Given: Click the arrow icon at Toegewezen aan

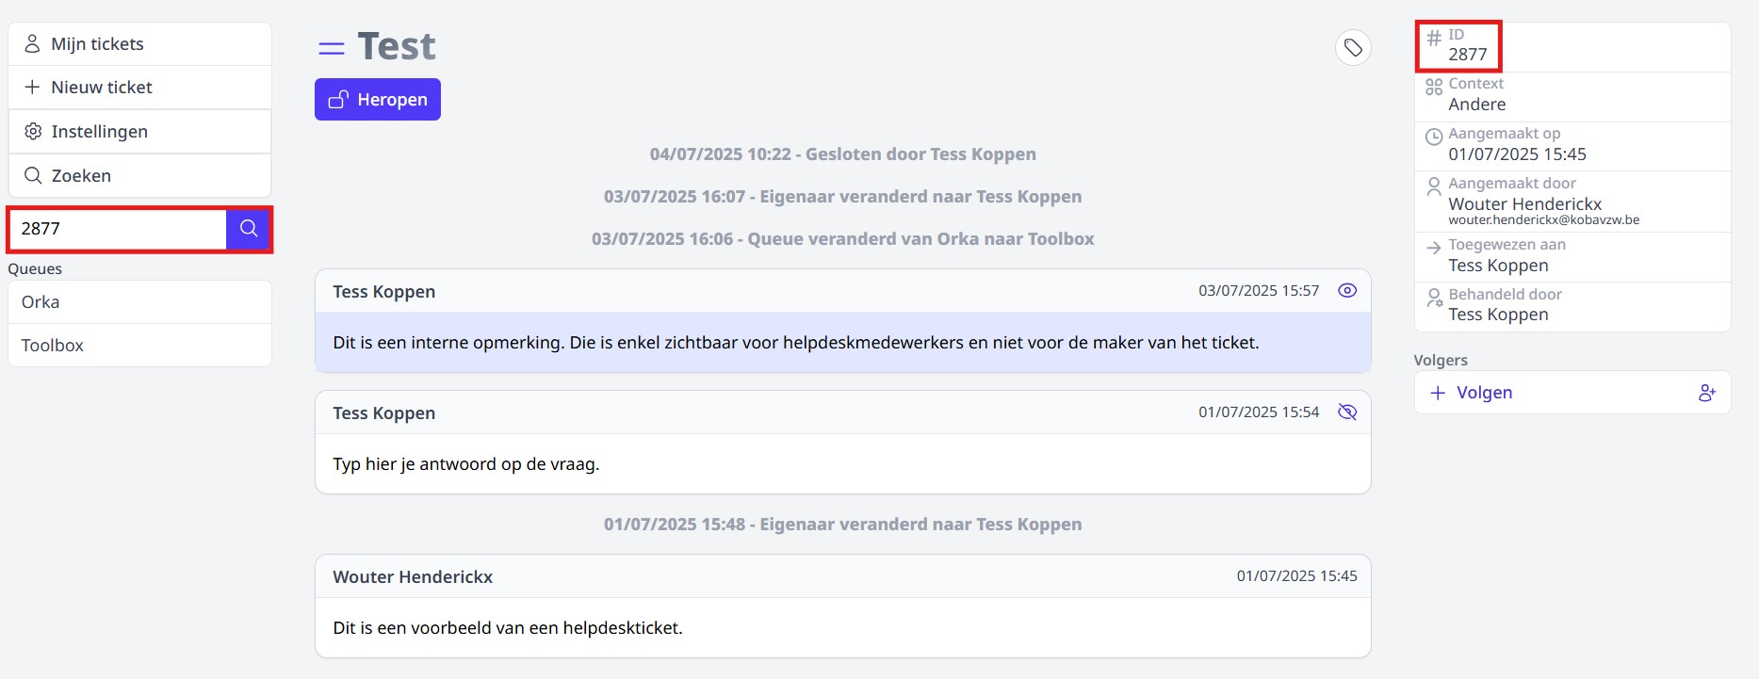Looking at the screenshot, I should pos(1434,248).
